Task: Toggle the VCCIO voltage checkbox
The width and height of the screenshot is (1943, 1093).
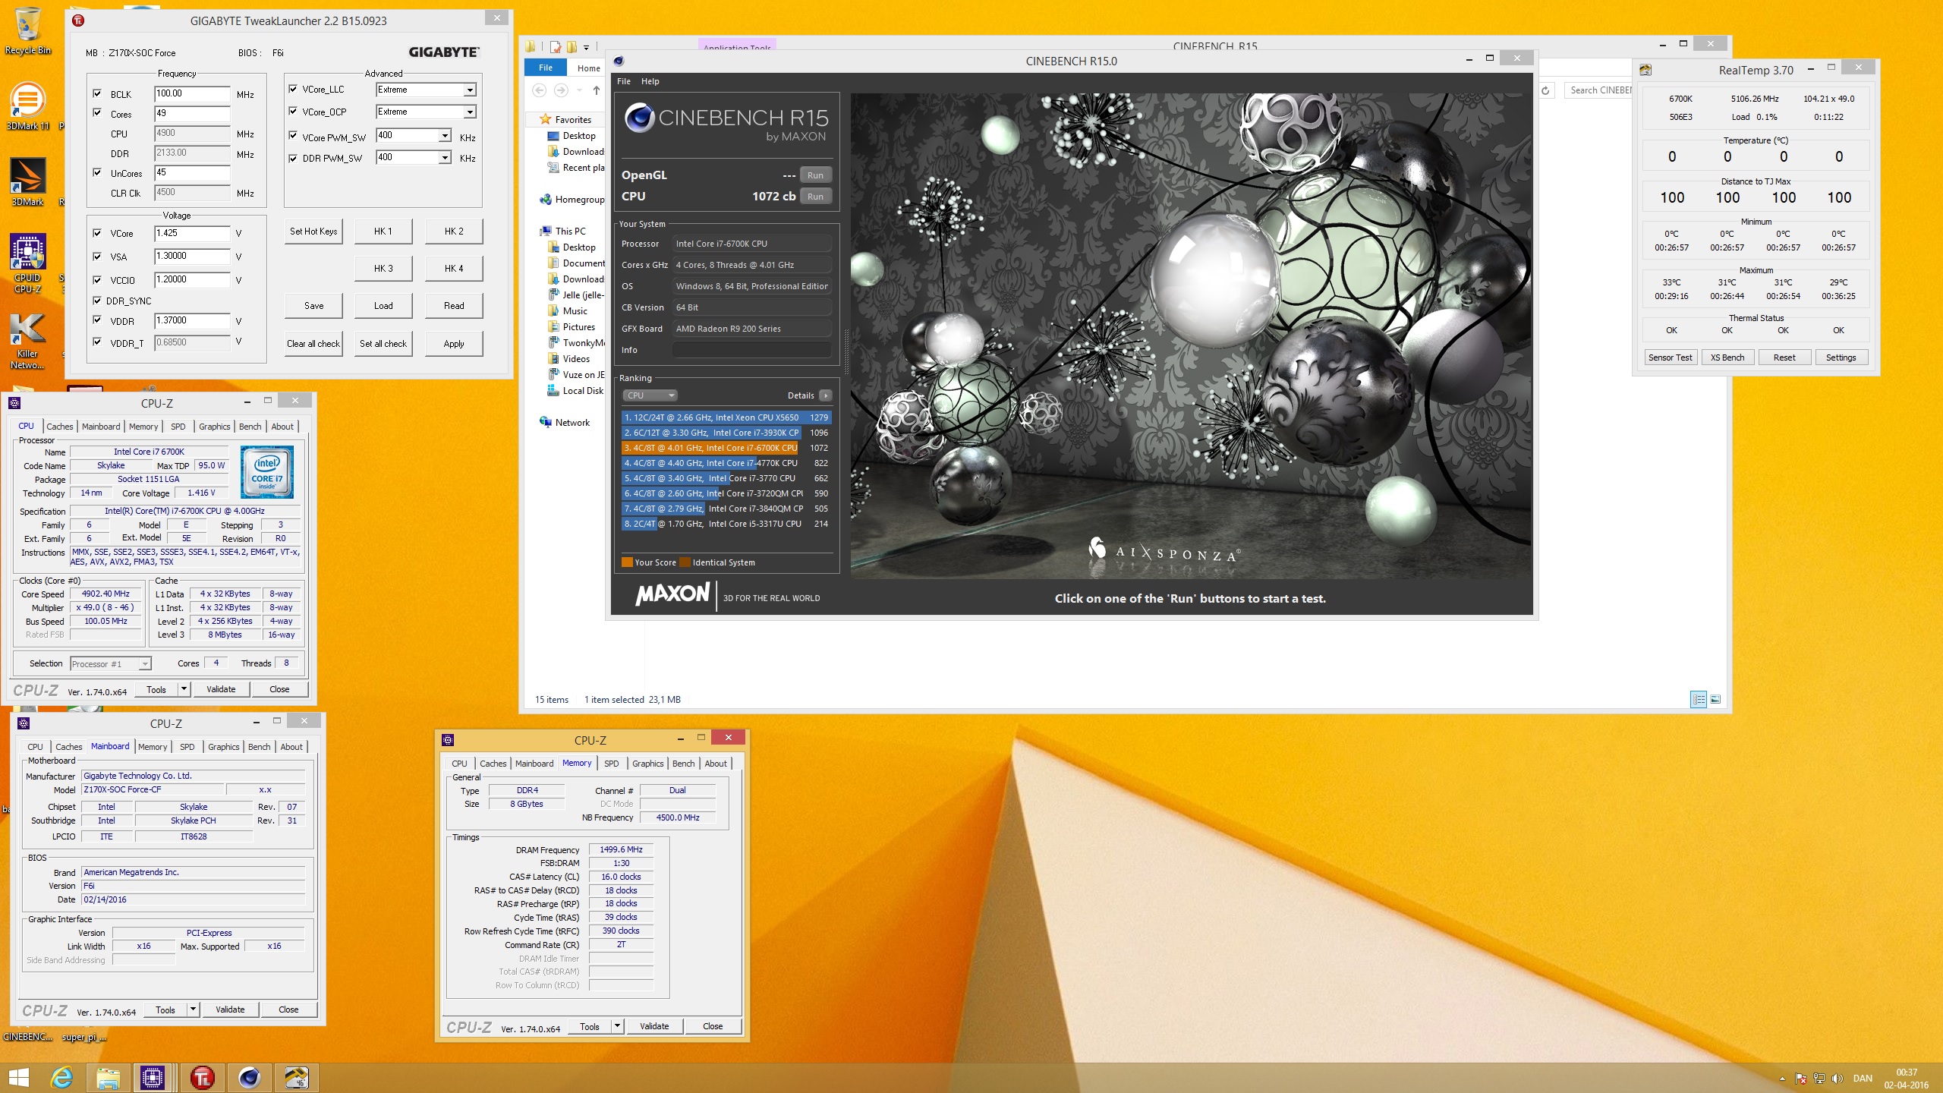Action: [x=97, y=280]
